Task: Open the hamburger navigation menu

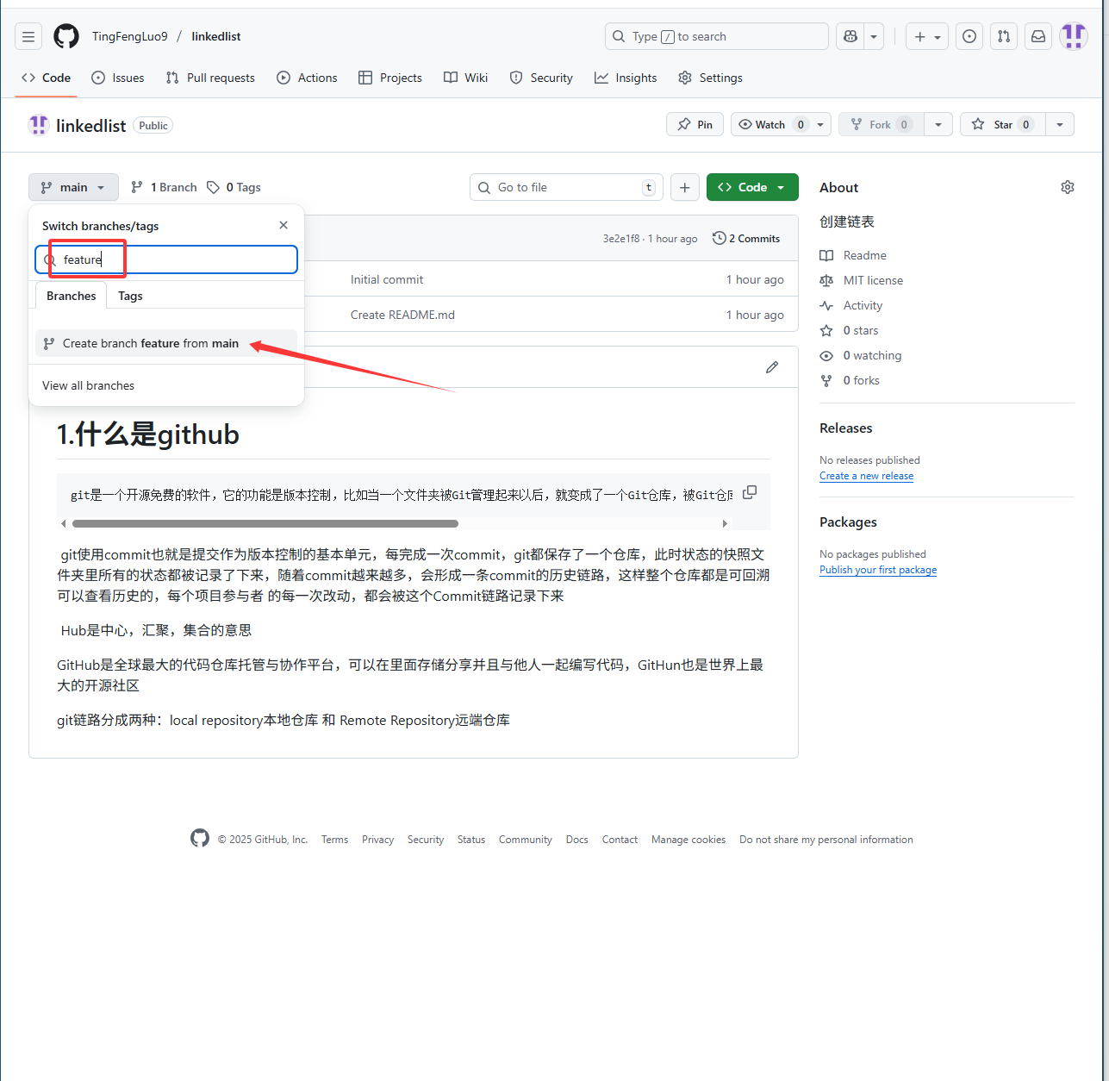Action: (x=28, y=37)
